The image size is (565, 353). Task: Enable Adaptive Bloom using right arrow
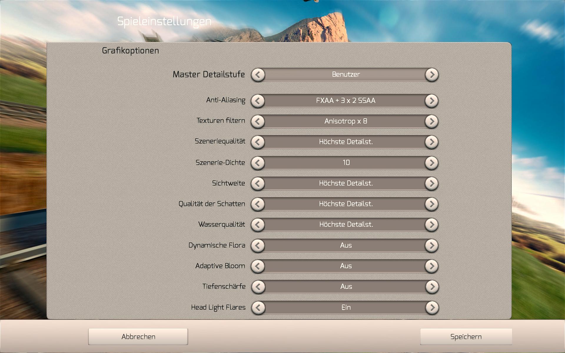(x=432, y=266)
